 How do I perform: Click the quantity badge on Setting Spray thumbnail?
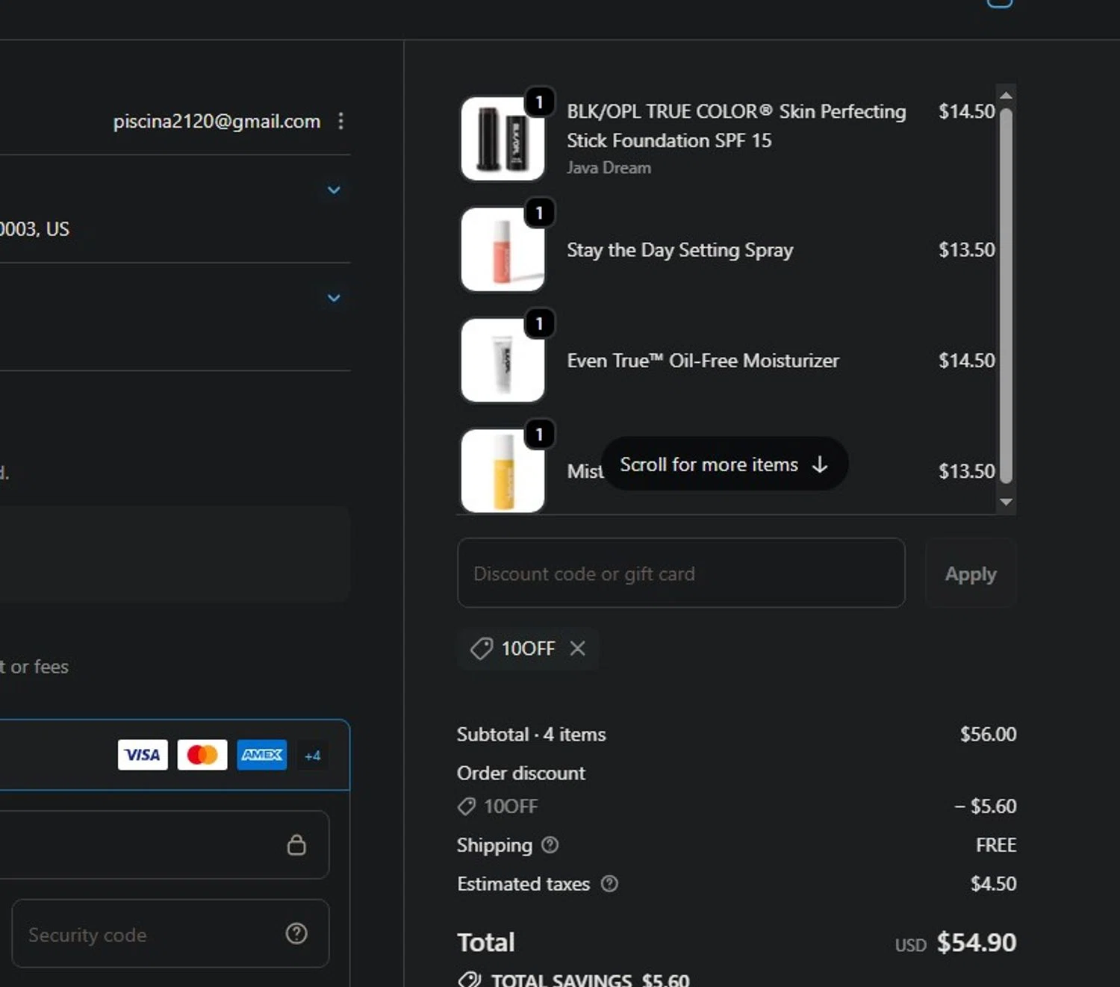click(539, 213)
